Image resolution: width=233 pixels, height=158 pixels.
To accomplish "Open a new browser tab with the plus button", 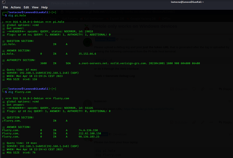I will [94, 3].
